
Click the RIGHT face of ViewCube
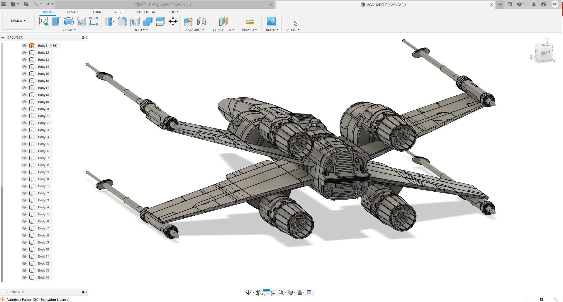click(x=545, y=53)
